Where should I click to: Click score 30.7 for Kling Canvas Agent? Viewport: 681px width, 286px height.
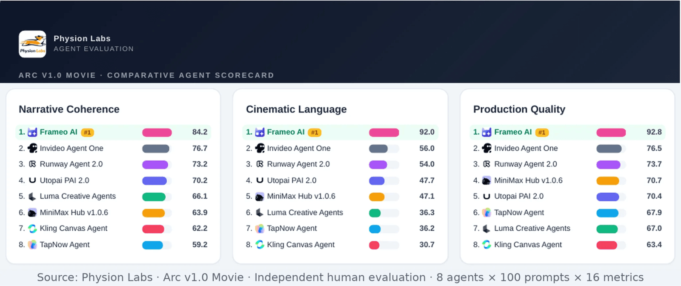[x=427, y=245]
